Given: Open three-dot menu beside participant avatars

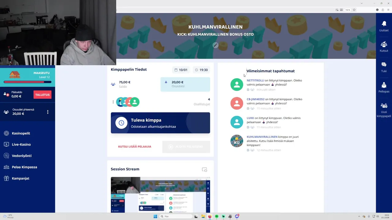Looking at the screenshot, I should [x=113, y=102].
